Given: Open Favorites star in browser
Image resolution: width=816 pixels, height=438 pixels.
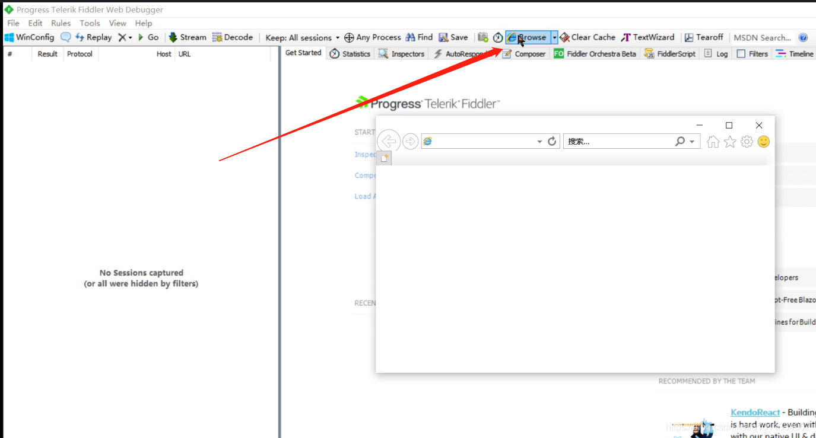Looking at the screenshot, I should 730,142.
